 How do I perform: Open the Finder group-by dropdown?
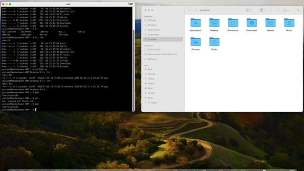tap(263, 10)
